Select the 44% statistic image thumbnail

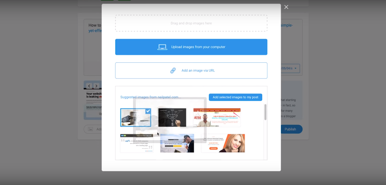tap(137, 143)
